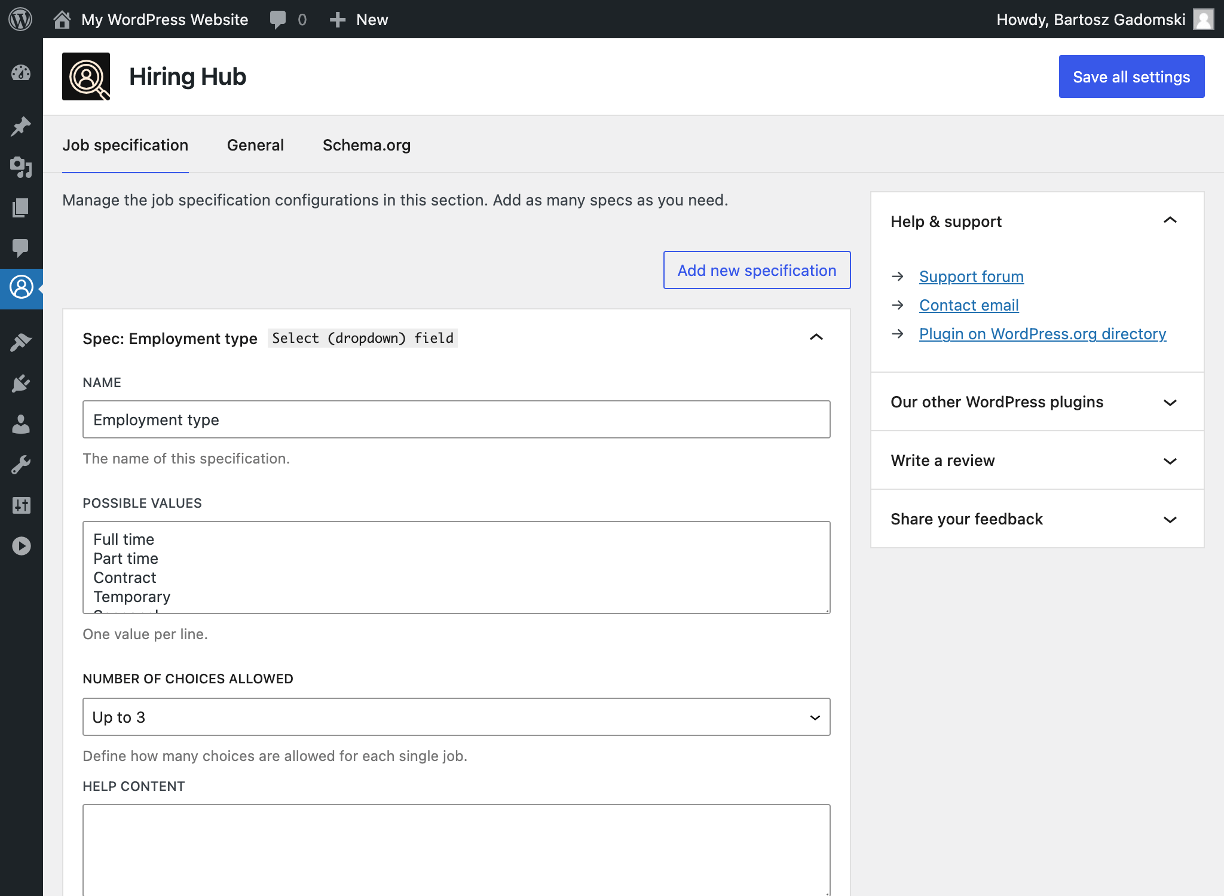1224x896 pixels.
Task: Click the arrow beside Support forum
Action: 898,277
